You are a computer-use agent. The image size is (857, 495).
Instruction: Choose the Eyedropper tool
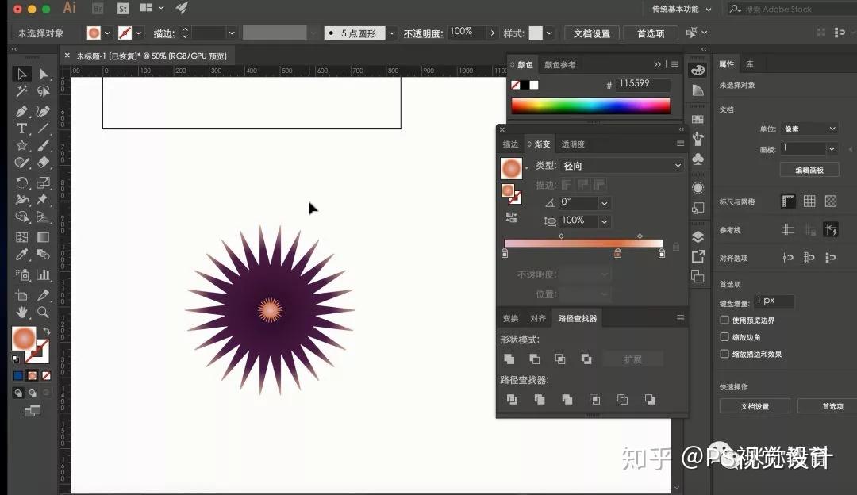point(21,254)
